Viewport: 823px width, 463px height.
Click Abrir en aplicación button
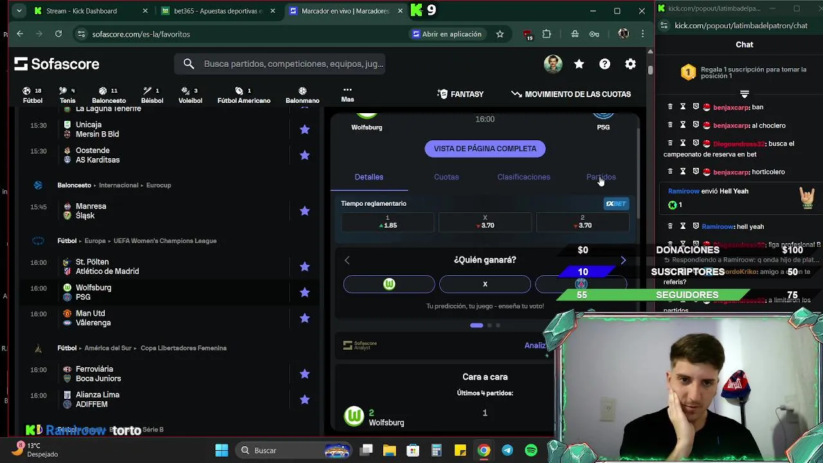447,34
